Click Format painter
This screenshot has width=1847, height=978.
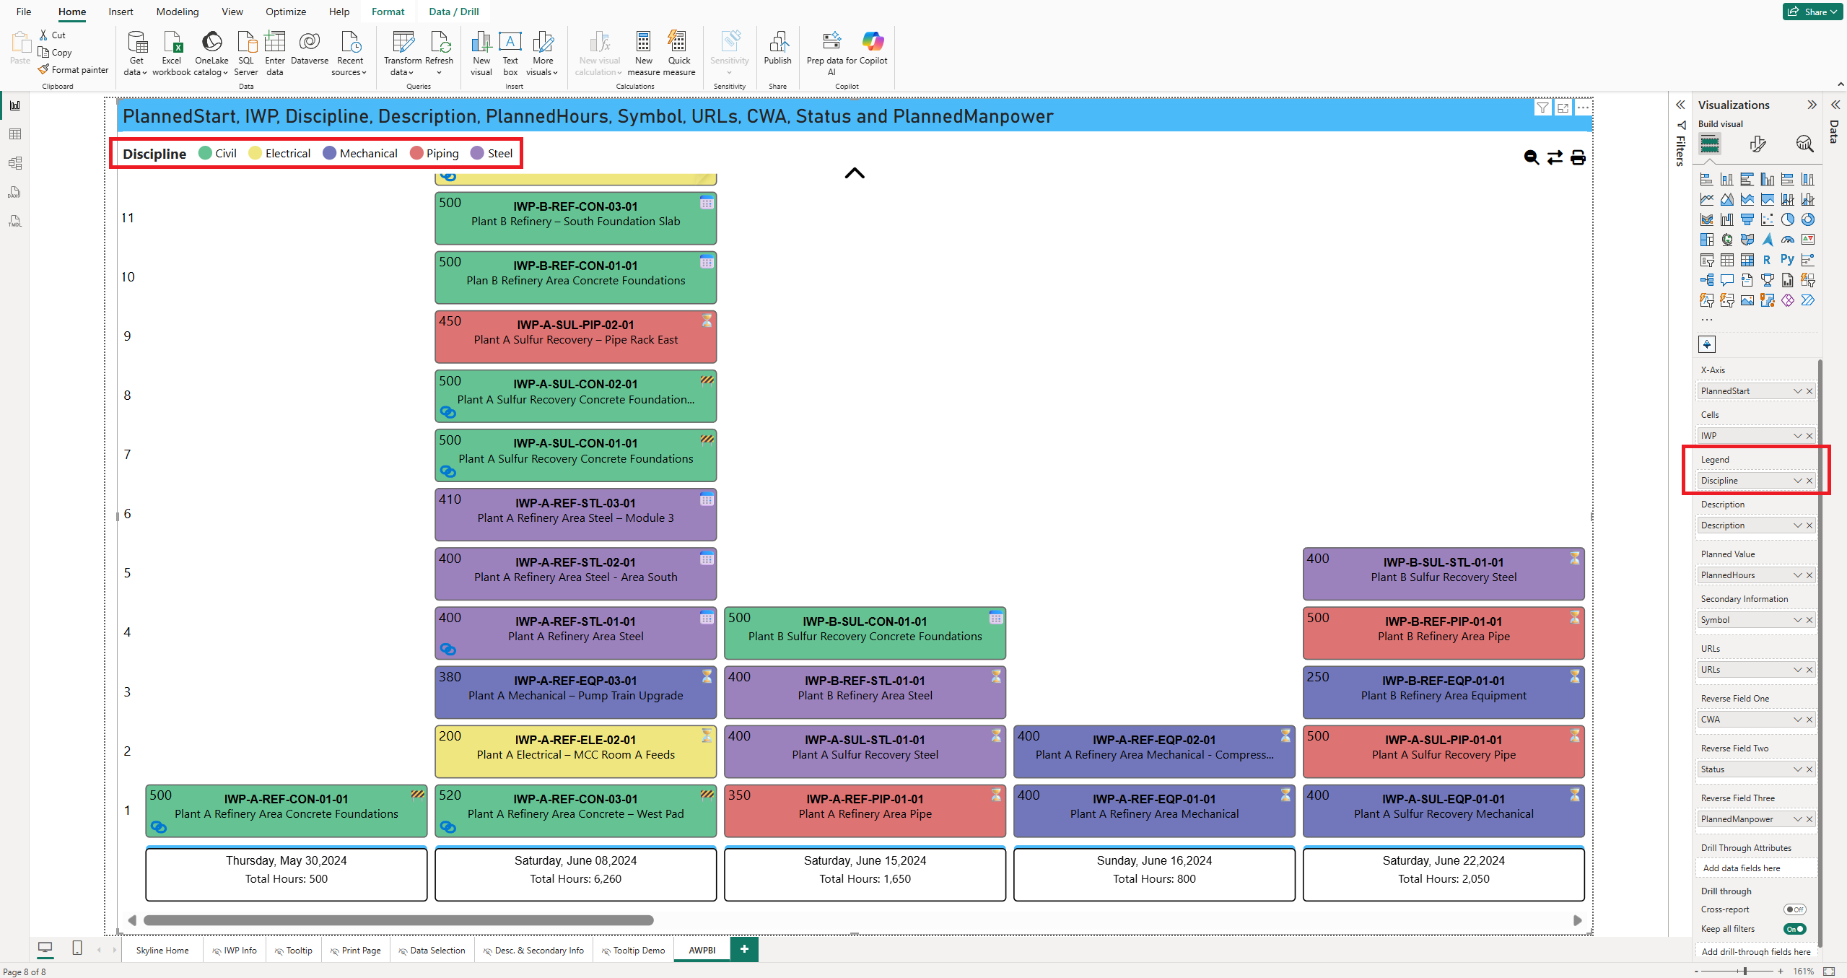coord(74,70)
